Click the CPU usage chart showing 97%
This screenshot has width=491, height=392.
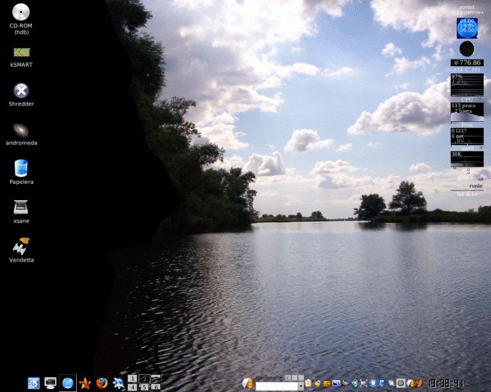467,85
